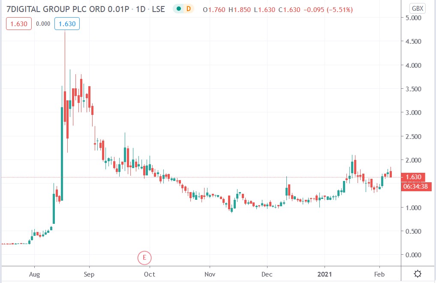Select the 2021 label on the time axis
Screen dimensions: 436x283
coord(325,274)
